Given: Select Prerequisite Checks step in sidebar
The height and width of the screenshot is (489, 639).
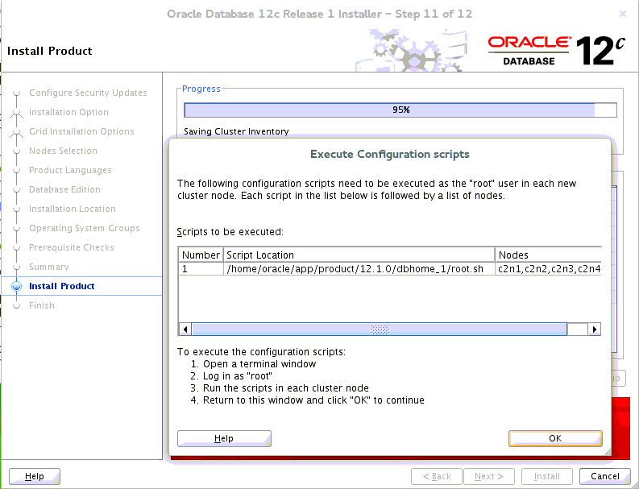Looking at the screenshot, I should [71, 247].
